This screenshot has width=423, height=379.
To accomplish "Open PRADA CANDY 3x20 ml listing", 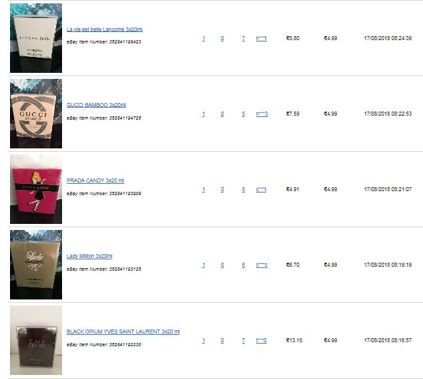I will pos(95,180).
